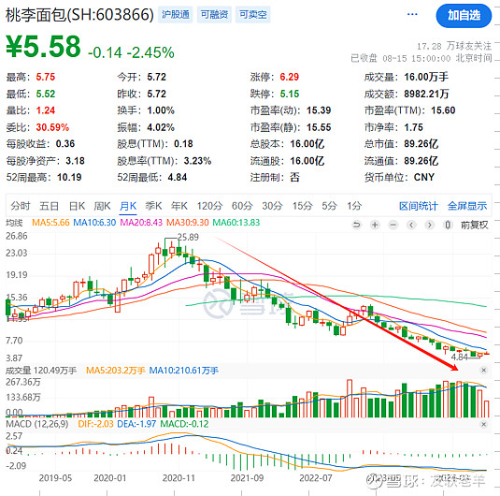Click the volume label 成交量 120.49万手
Screen dimensions: 500x496
click(41, 371)
